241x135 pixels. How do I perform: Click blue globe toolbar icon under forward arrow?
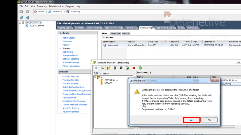click(28, 18)
